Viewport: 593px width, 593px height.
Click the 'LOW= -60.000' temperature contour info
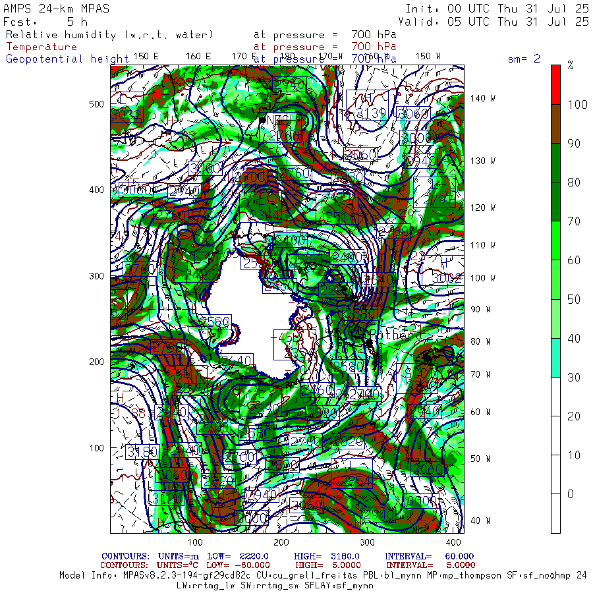(239, 565)
